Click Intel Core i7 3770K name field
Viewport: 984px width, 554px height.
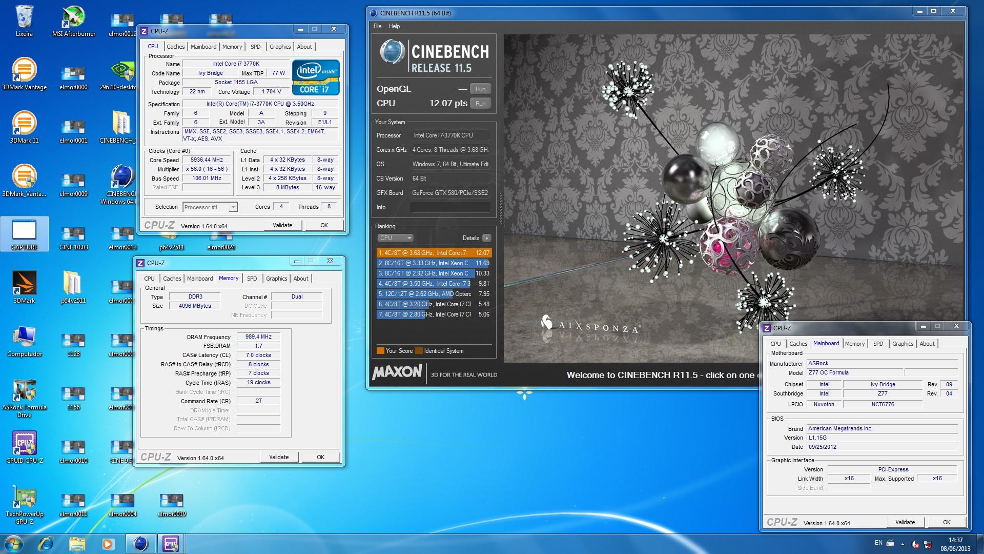(236, 64)
